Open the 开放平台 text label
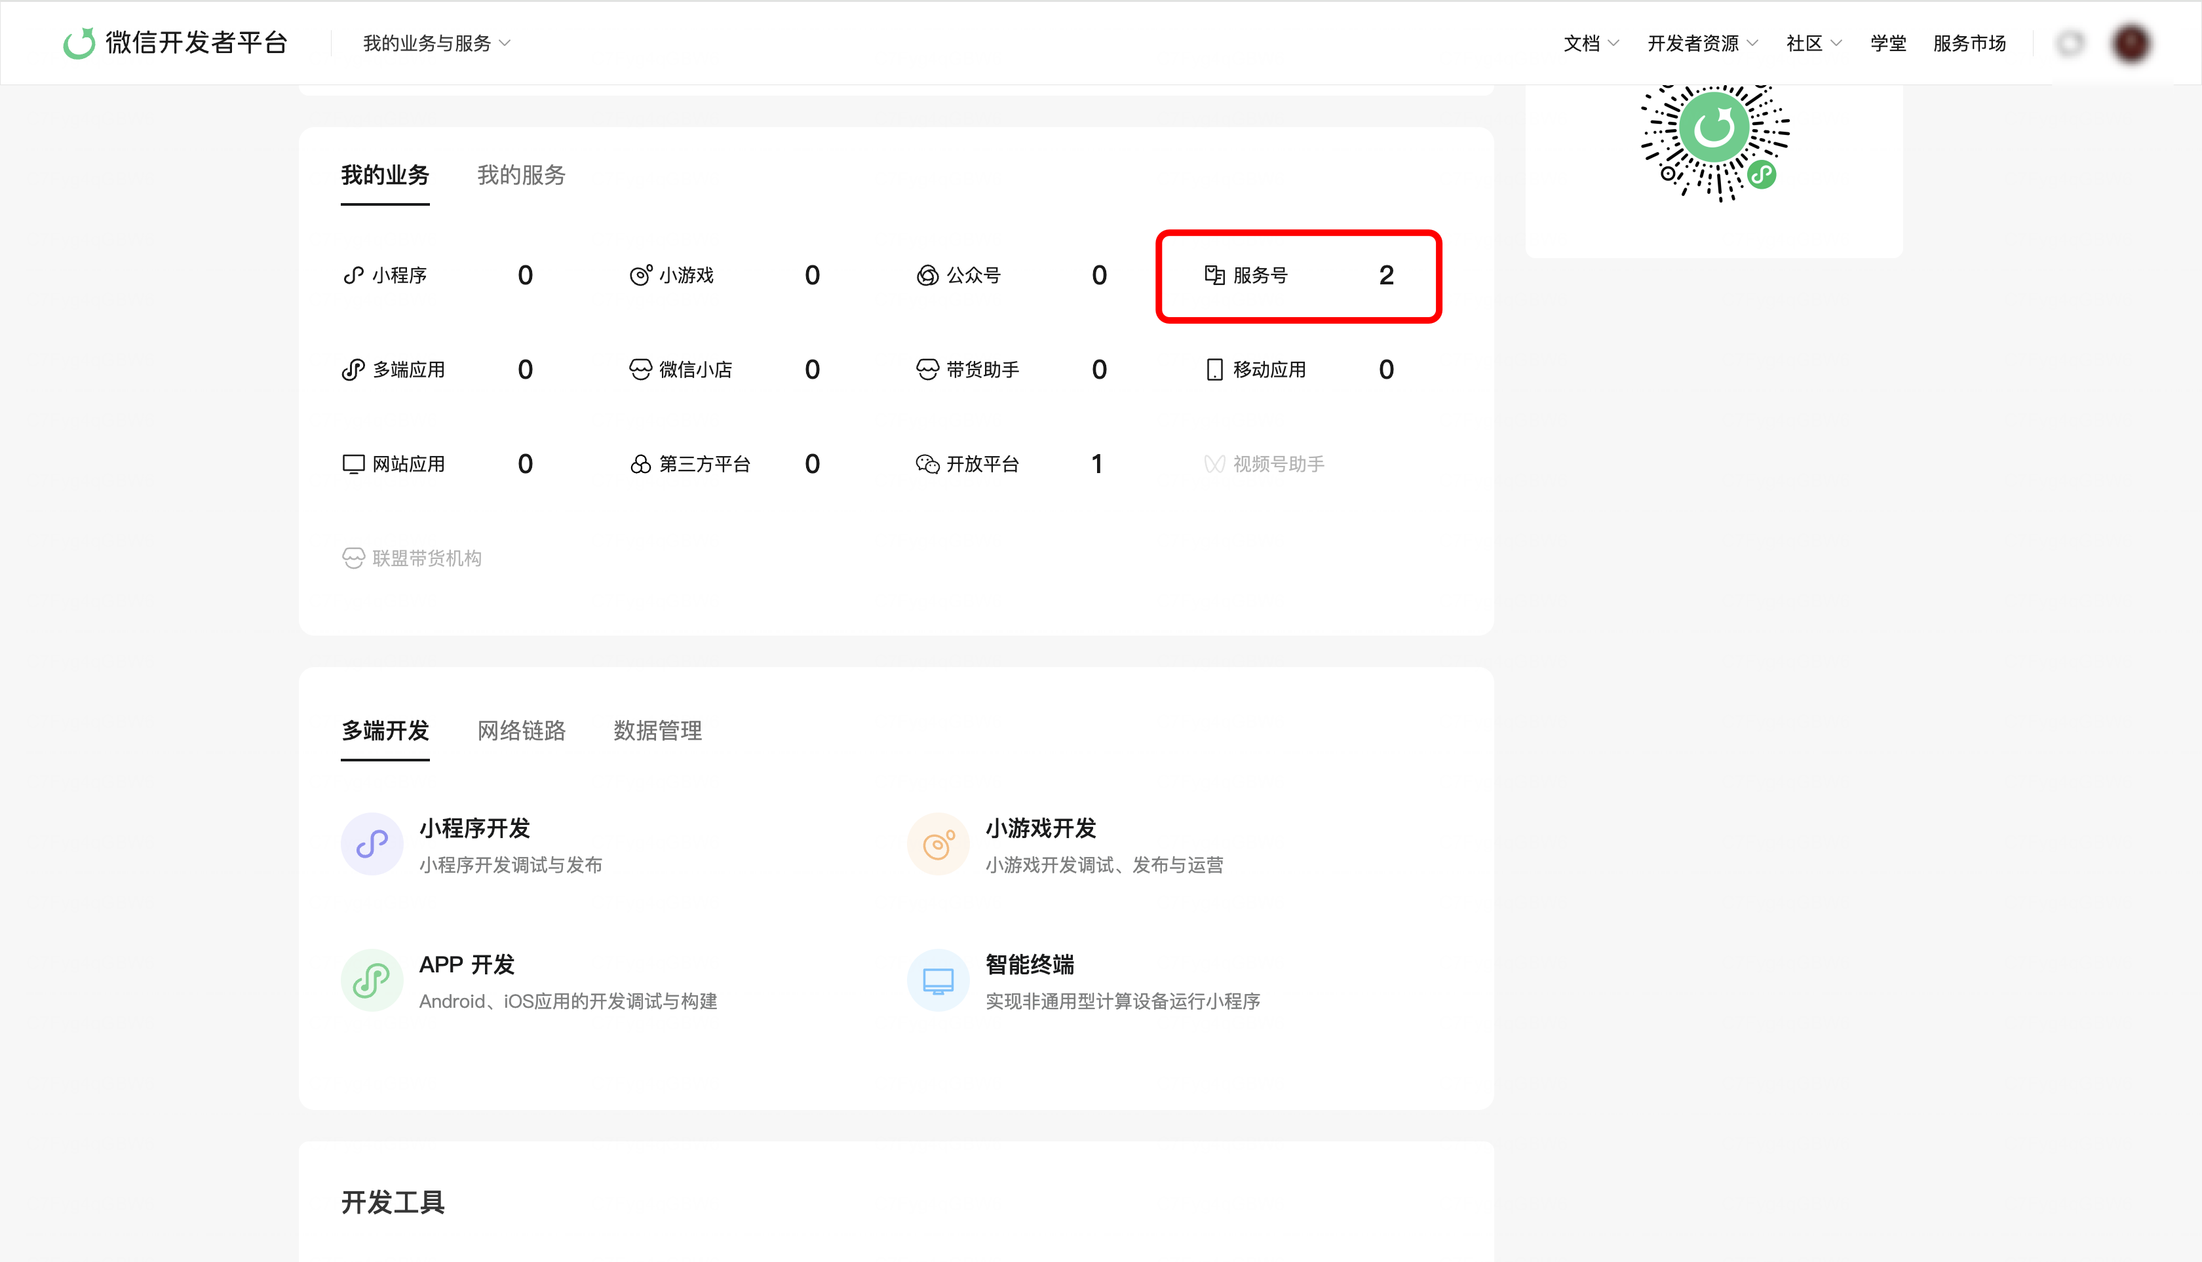Viewport: 2202px width, 1262px height. point(982,465)
